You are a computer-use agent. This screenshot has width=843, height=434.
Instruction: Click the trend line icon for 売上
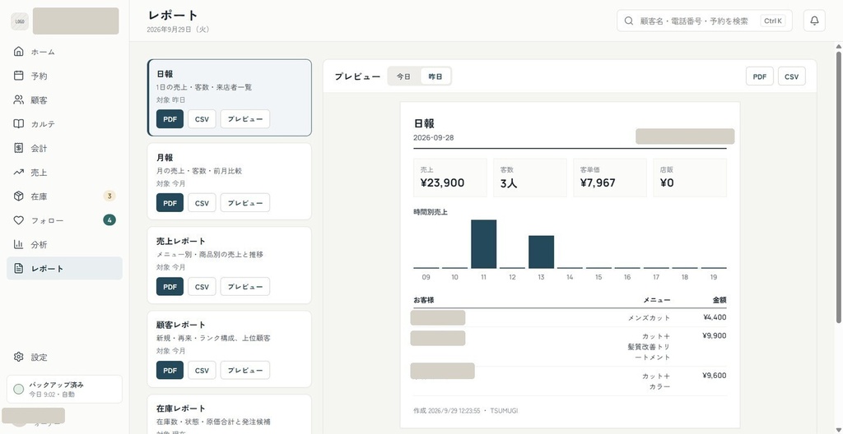click(x=18, y=173)
